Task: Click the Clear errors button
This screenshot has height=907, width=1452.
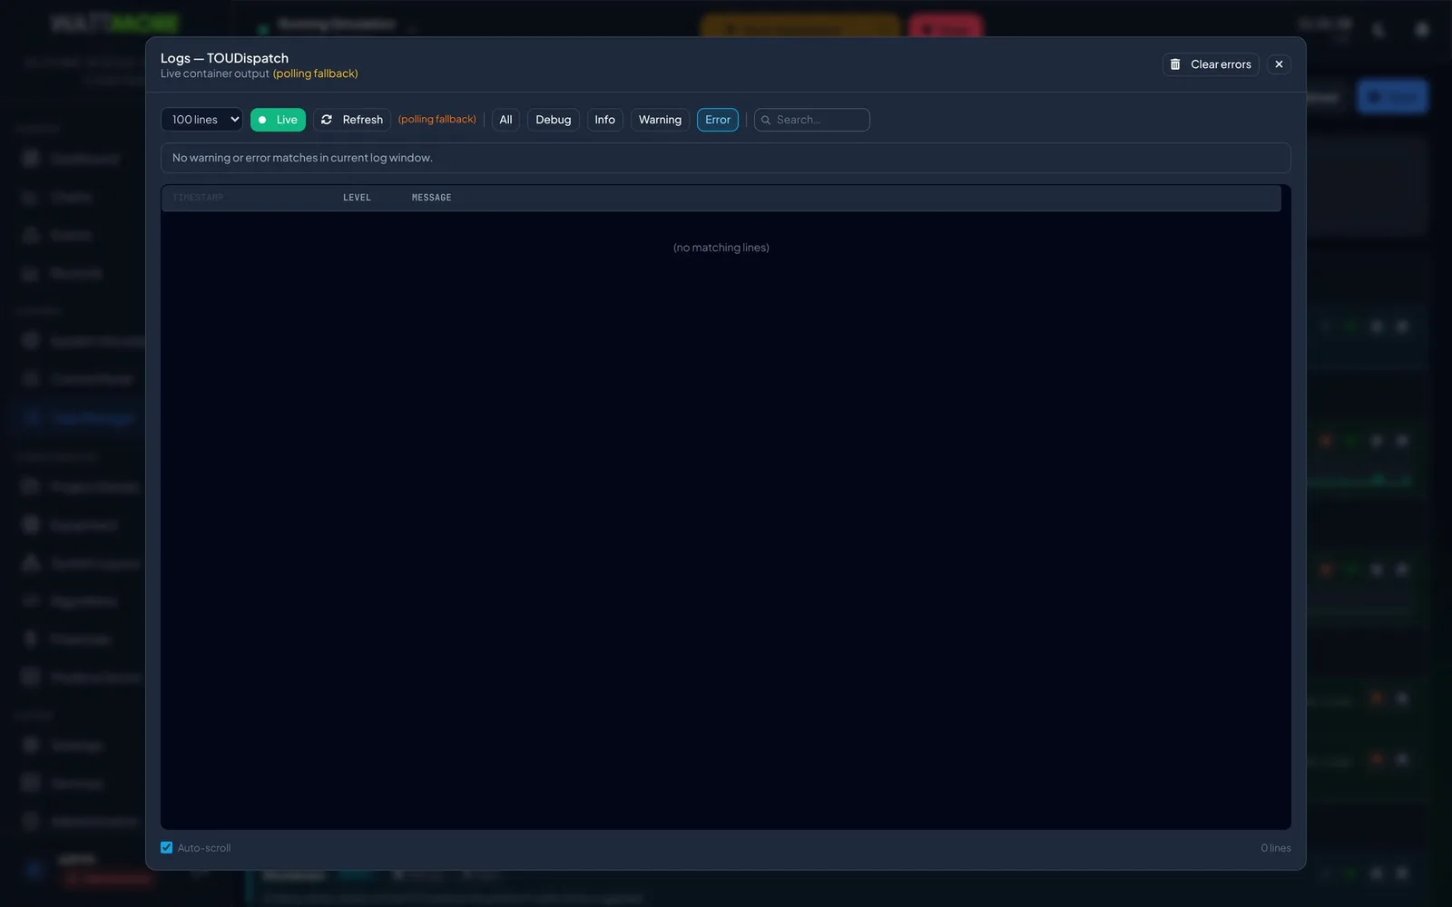Action: (x=1211, y=64)
